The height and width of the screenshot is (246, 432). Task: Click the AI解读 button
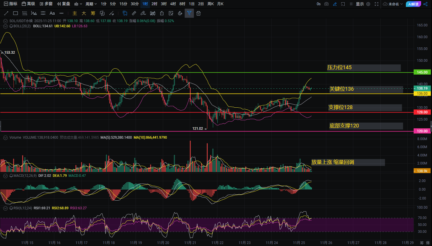[x=413, y=4]
